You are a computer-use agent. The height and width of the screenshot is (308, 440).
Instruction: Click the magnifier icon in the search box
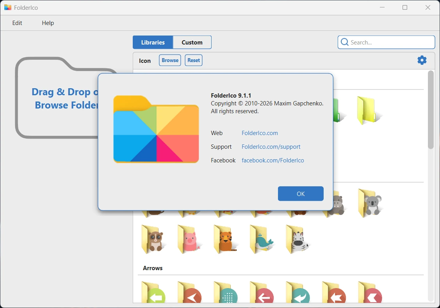point(345,42)
